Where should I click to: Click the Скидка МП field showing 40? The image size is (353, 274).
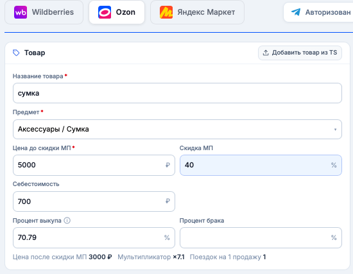(x=261, y=165)
